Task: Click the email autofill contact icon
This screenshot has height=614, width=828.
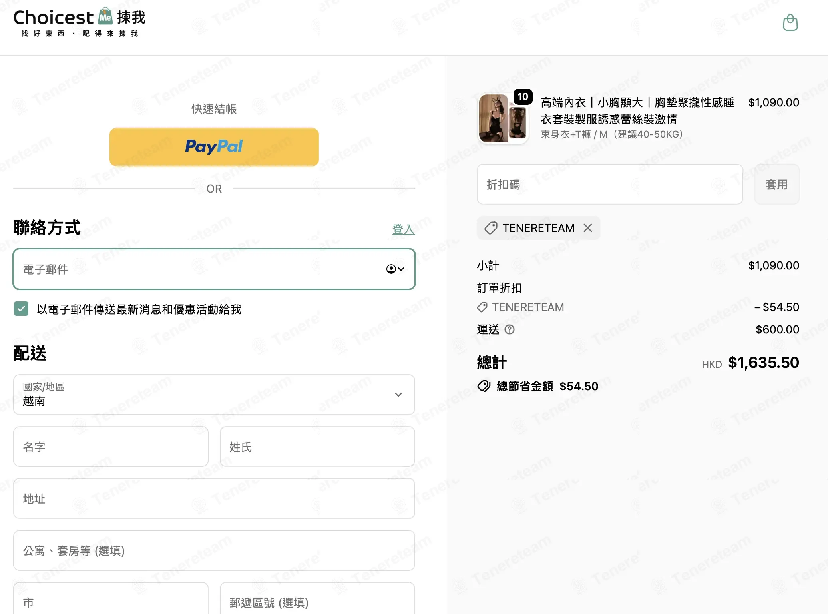Action: coord(391,269)
